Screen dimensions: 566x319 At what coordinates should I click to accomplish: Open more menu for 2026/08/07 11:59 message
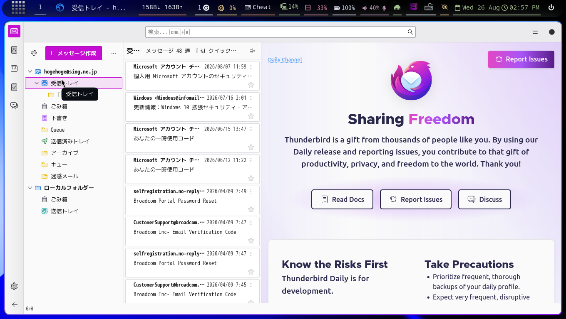pos(251,67)
